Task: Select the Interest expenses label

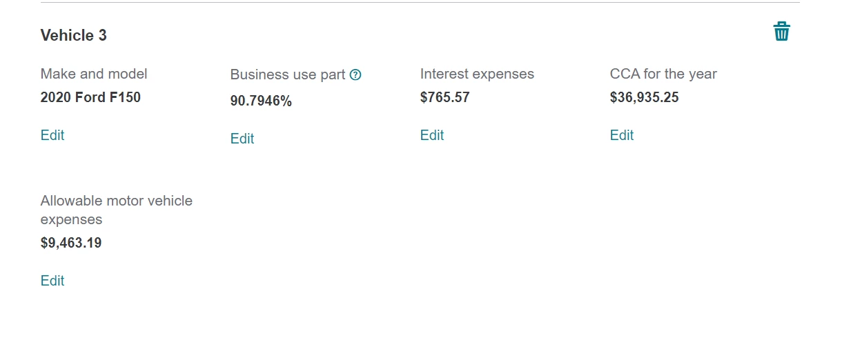Action: click(477, 74)
